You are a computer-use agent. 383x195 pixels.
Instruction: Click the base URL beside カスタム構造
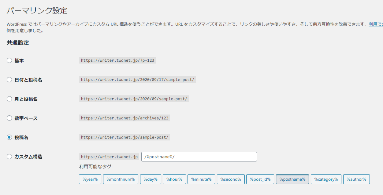(109, 157)
